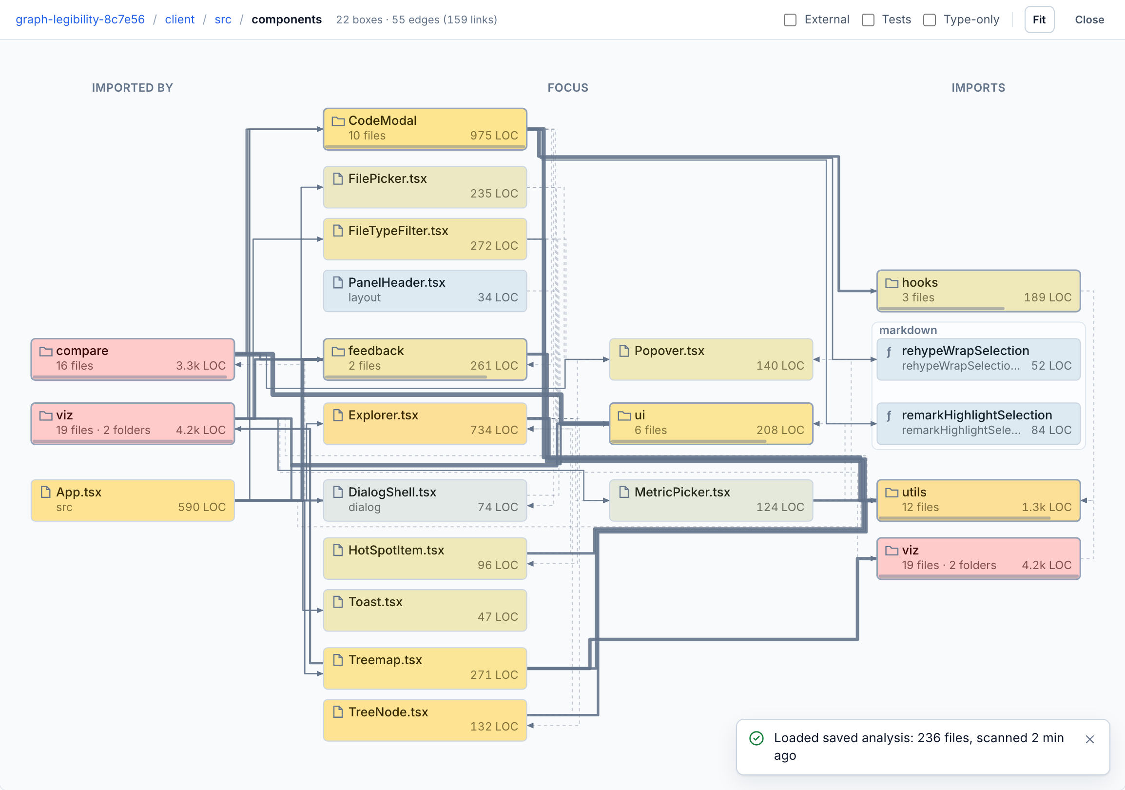Screen dimensions: 1125x790
Task: Click the FOCUS column heading
Action: pos(568,88)
